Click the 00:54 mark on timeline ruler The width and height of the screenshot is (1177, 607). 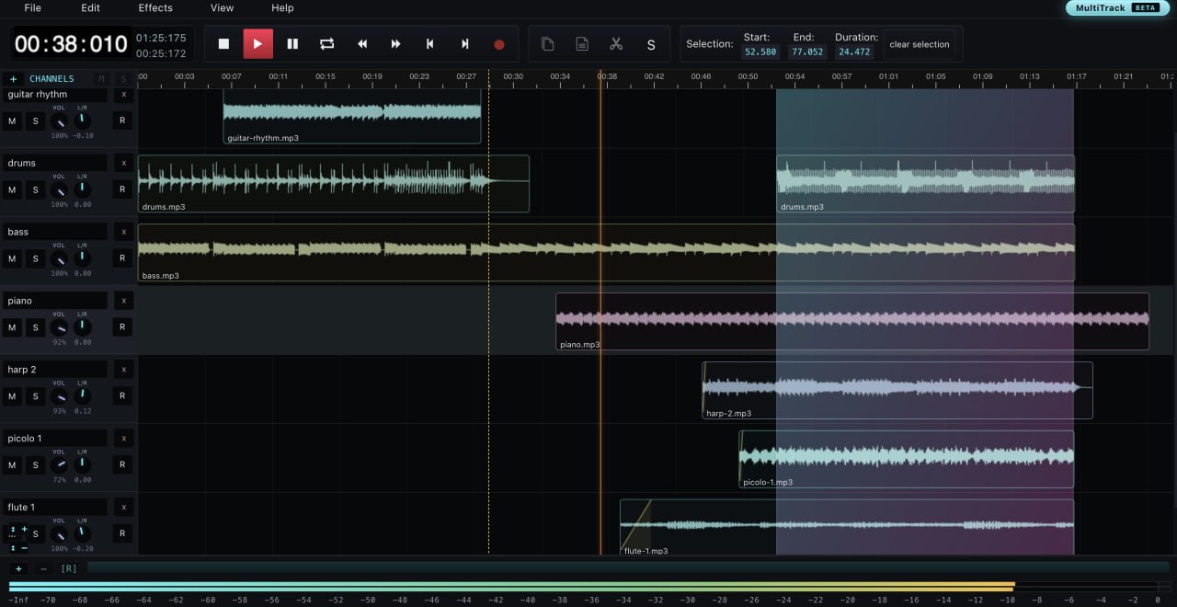pos(794,76)
